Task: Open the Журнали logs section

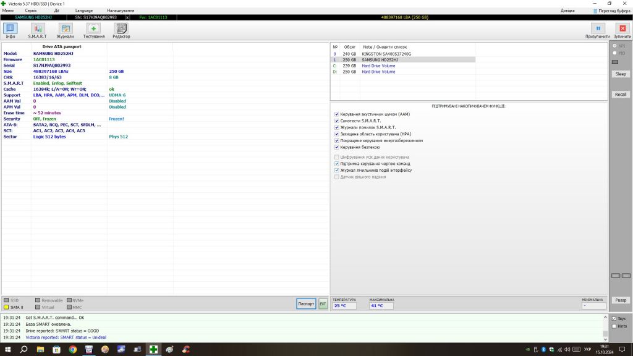Action: click(x=65, y=30)
